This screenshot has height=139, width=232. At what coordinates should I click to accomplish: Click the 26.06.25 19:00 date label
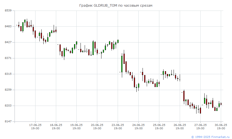180,127
